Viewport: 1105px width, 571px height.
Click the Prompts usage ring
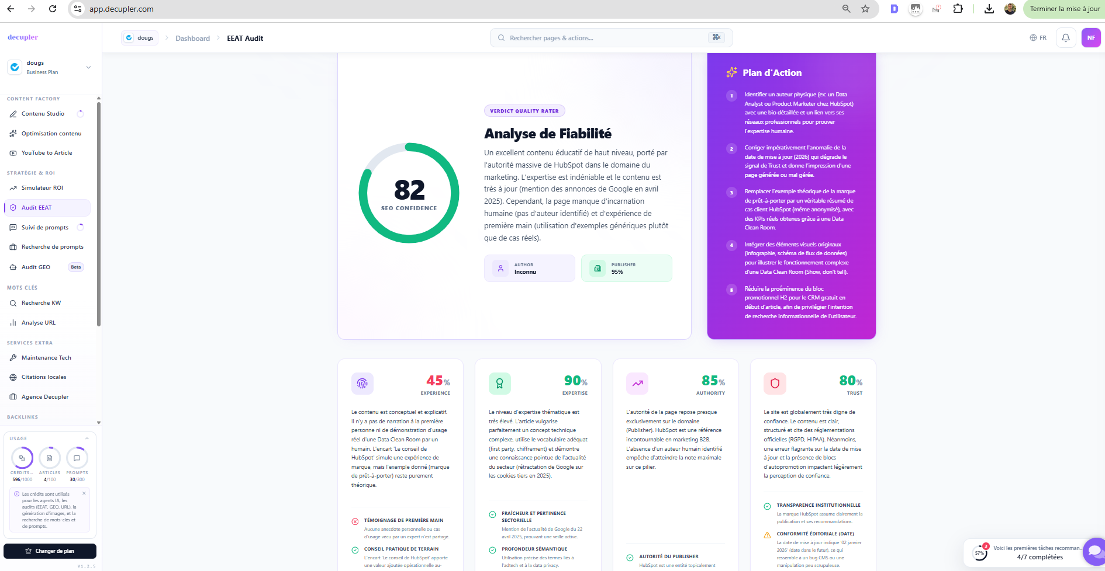pos(77,458)
